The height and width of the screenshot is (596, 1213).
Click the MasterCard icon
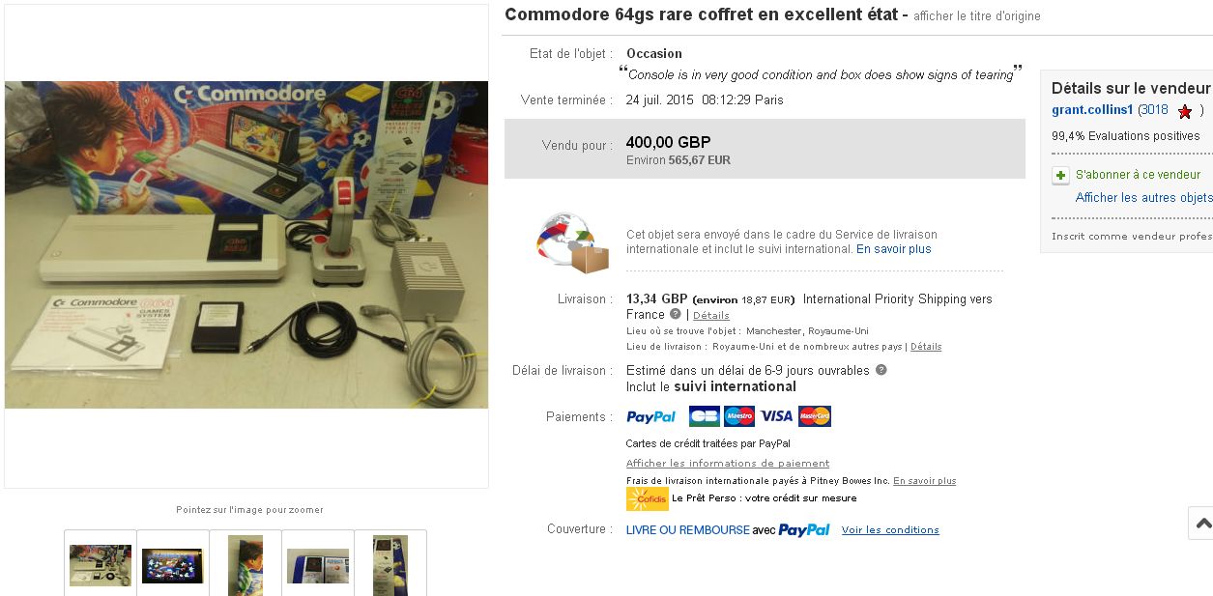tap(815, 416)
